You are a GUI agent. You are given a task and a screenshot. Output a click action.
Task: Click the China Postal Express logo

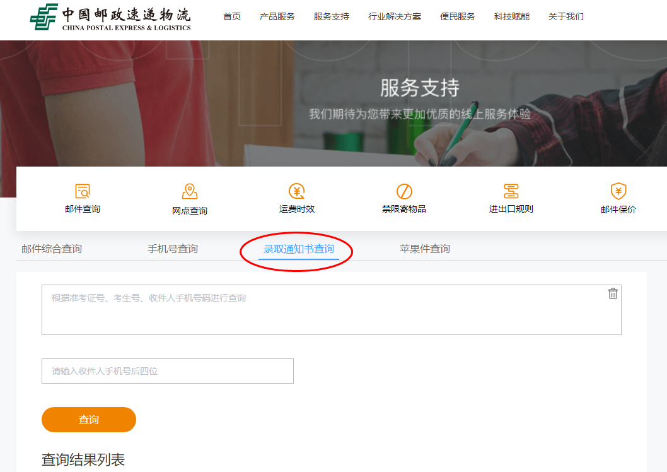tap(111, 17)
